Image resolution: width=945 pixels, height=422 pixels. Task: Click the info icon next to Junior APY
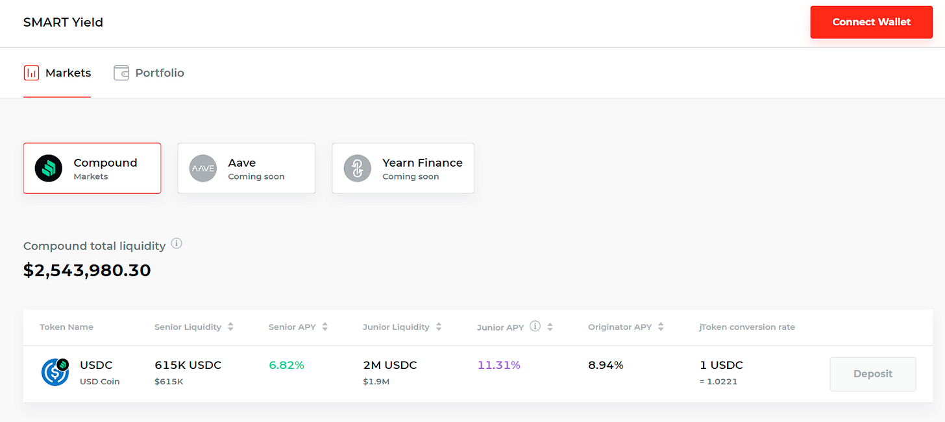[x=535, y=326]
